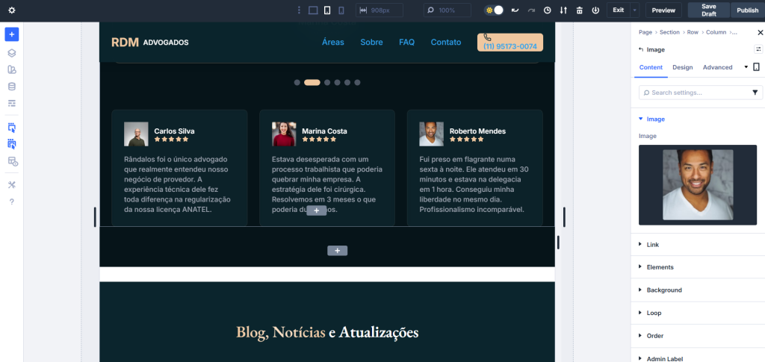This screenshot has width=765, height=362.
Task: Click the Exit button
Action: [x=618, y=10]
